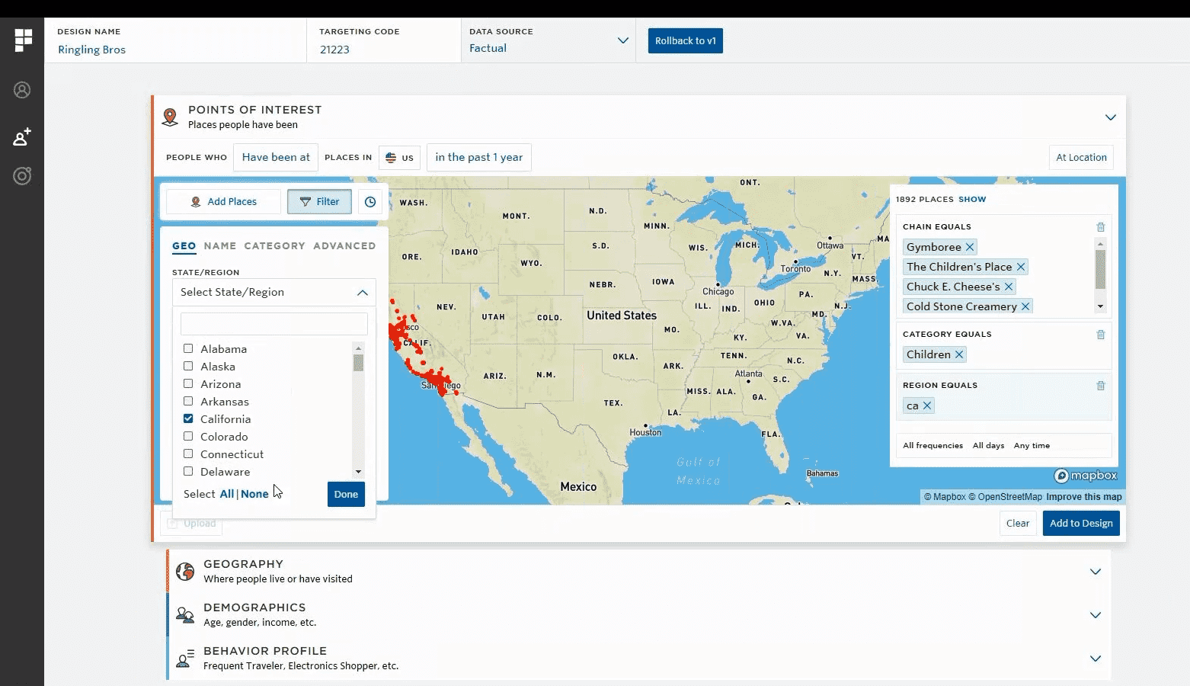Click the At Location button

pos(1081,158)
